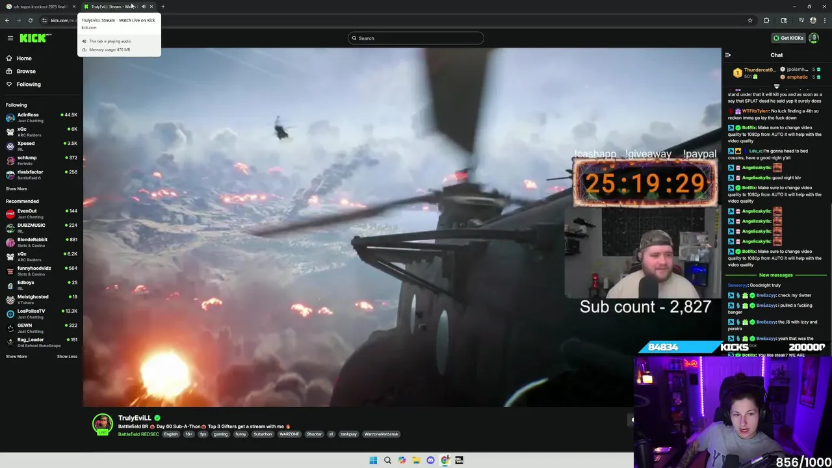Open File Explorer from taskbar
The image size is (832, 468).
point(416,460)
